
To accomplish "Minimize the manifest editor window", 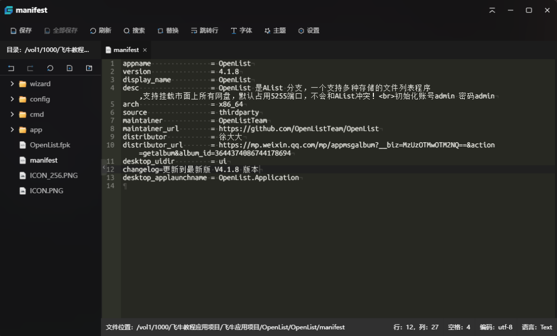I will point(511,10).
